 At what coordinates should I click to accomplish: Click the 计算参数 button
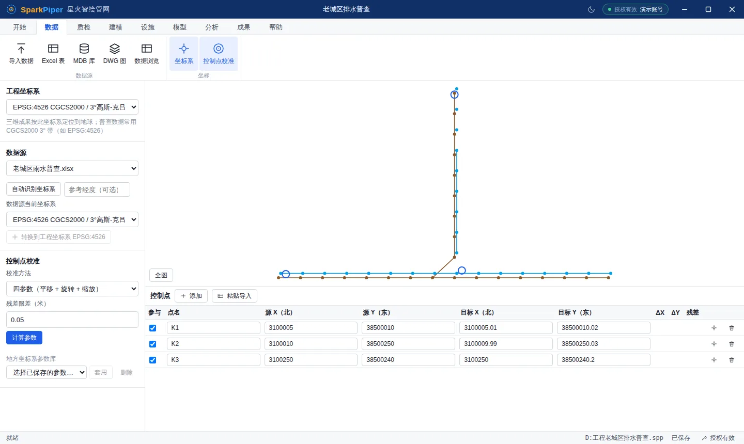pyautogui.click(x=24, y=338)
